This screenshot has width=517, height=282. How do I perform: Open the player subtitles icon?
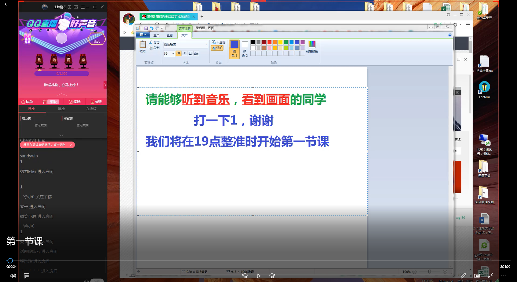pyautogui.click(x=26, y=276)
